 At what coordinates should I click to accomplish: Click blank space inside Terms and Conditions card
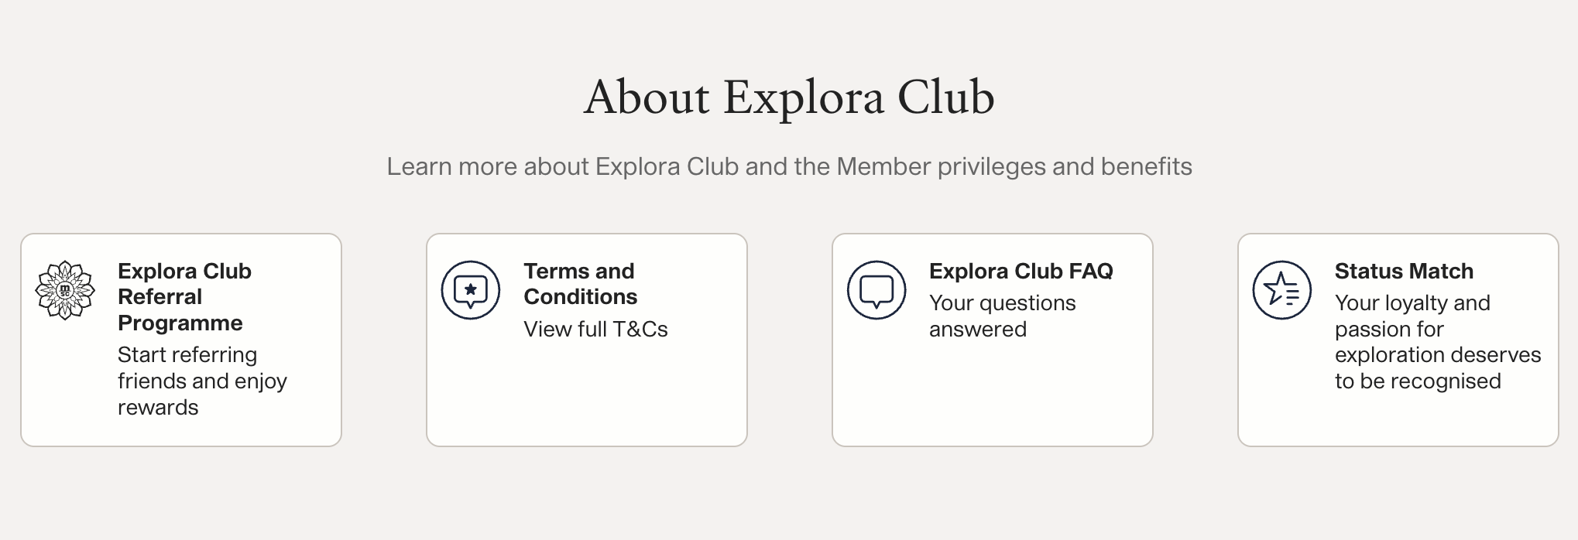coord(586,395)
